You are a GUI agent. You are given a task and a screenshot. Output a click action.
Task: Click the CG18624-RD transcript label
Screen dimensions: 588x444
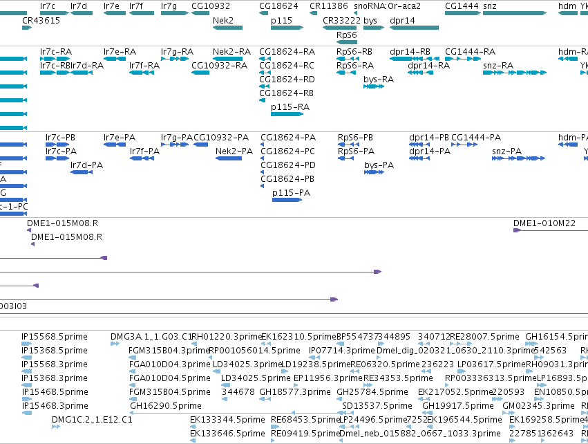(x=287, y=80)
